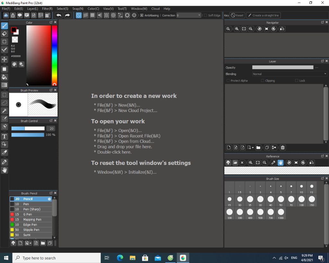Pop out the Brush Preview panel
Viewport: 329px width, 263px height.
(51, 90)
